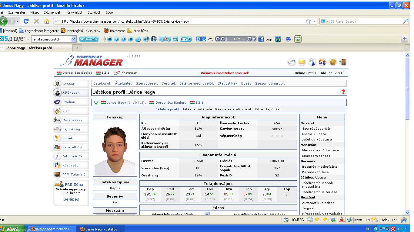Image resolution: width=414 pixels, height=232 pixels.
Task: Click Játékos követése in Menü panel
Action: click(x=317, y=139)
